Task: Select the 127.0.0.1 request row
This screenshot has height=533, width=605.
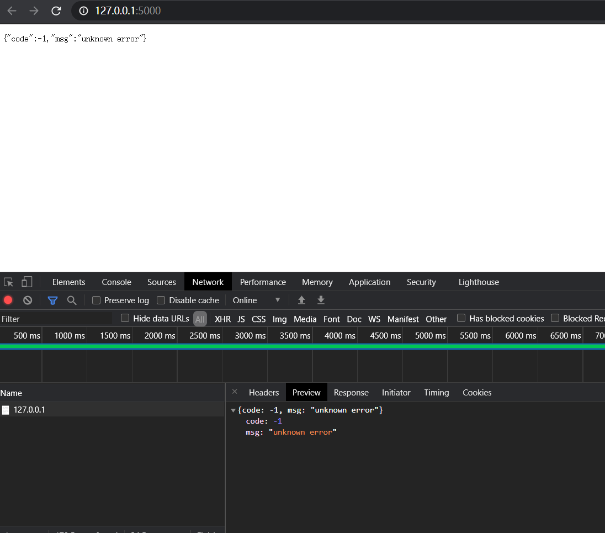Action: coord(29,409)
